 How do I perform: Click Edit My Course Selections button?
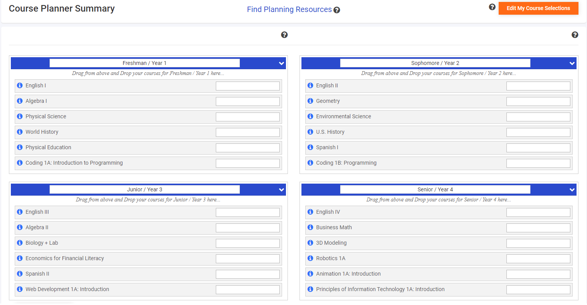[x=539, y=8]
